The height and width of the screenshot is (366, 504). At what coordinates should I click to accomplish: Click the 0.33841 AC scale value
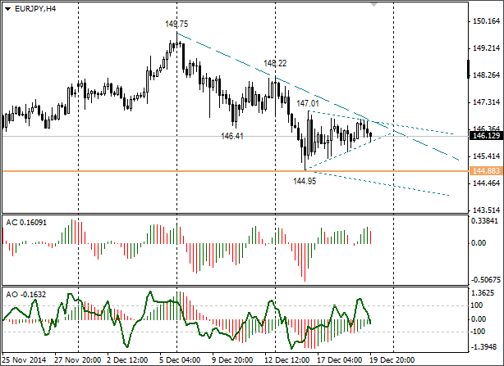coord(486,221)
